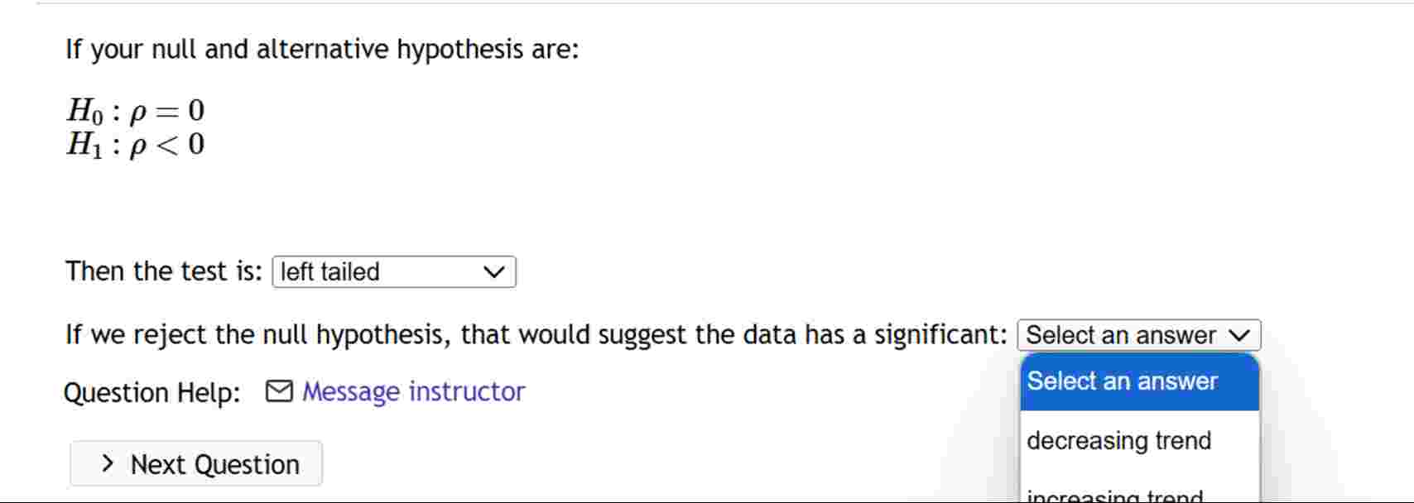This screenshot has width=1414, height=503.
Task: Click the H0 hypothesis equation text
Action: pos(135,110)
